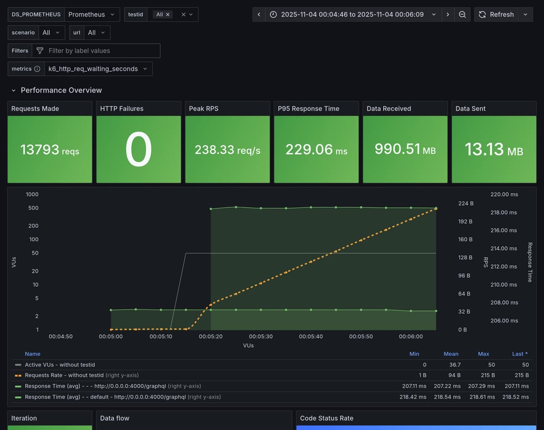The width and height of the screenshot is (544, 430).
Task: Click the clock icon in time picker
Action: tap(273, 15)
